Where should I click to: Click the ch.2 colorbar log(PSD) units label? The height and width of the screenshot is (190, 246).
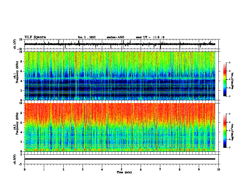(233, 132)
